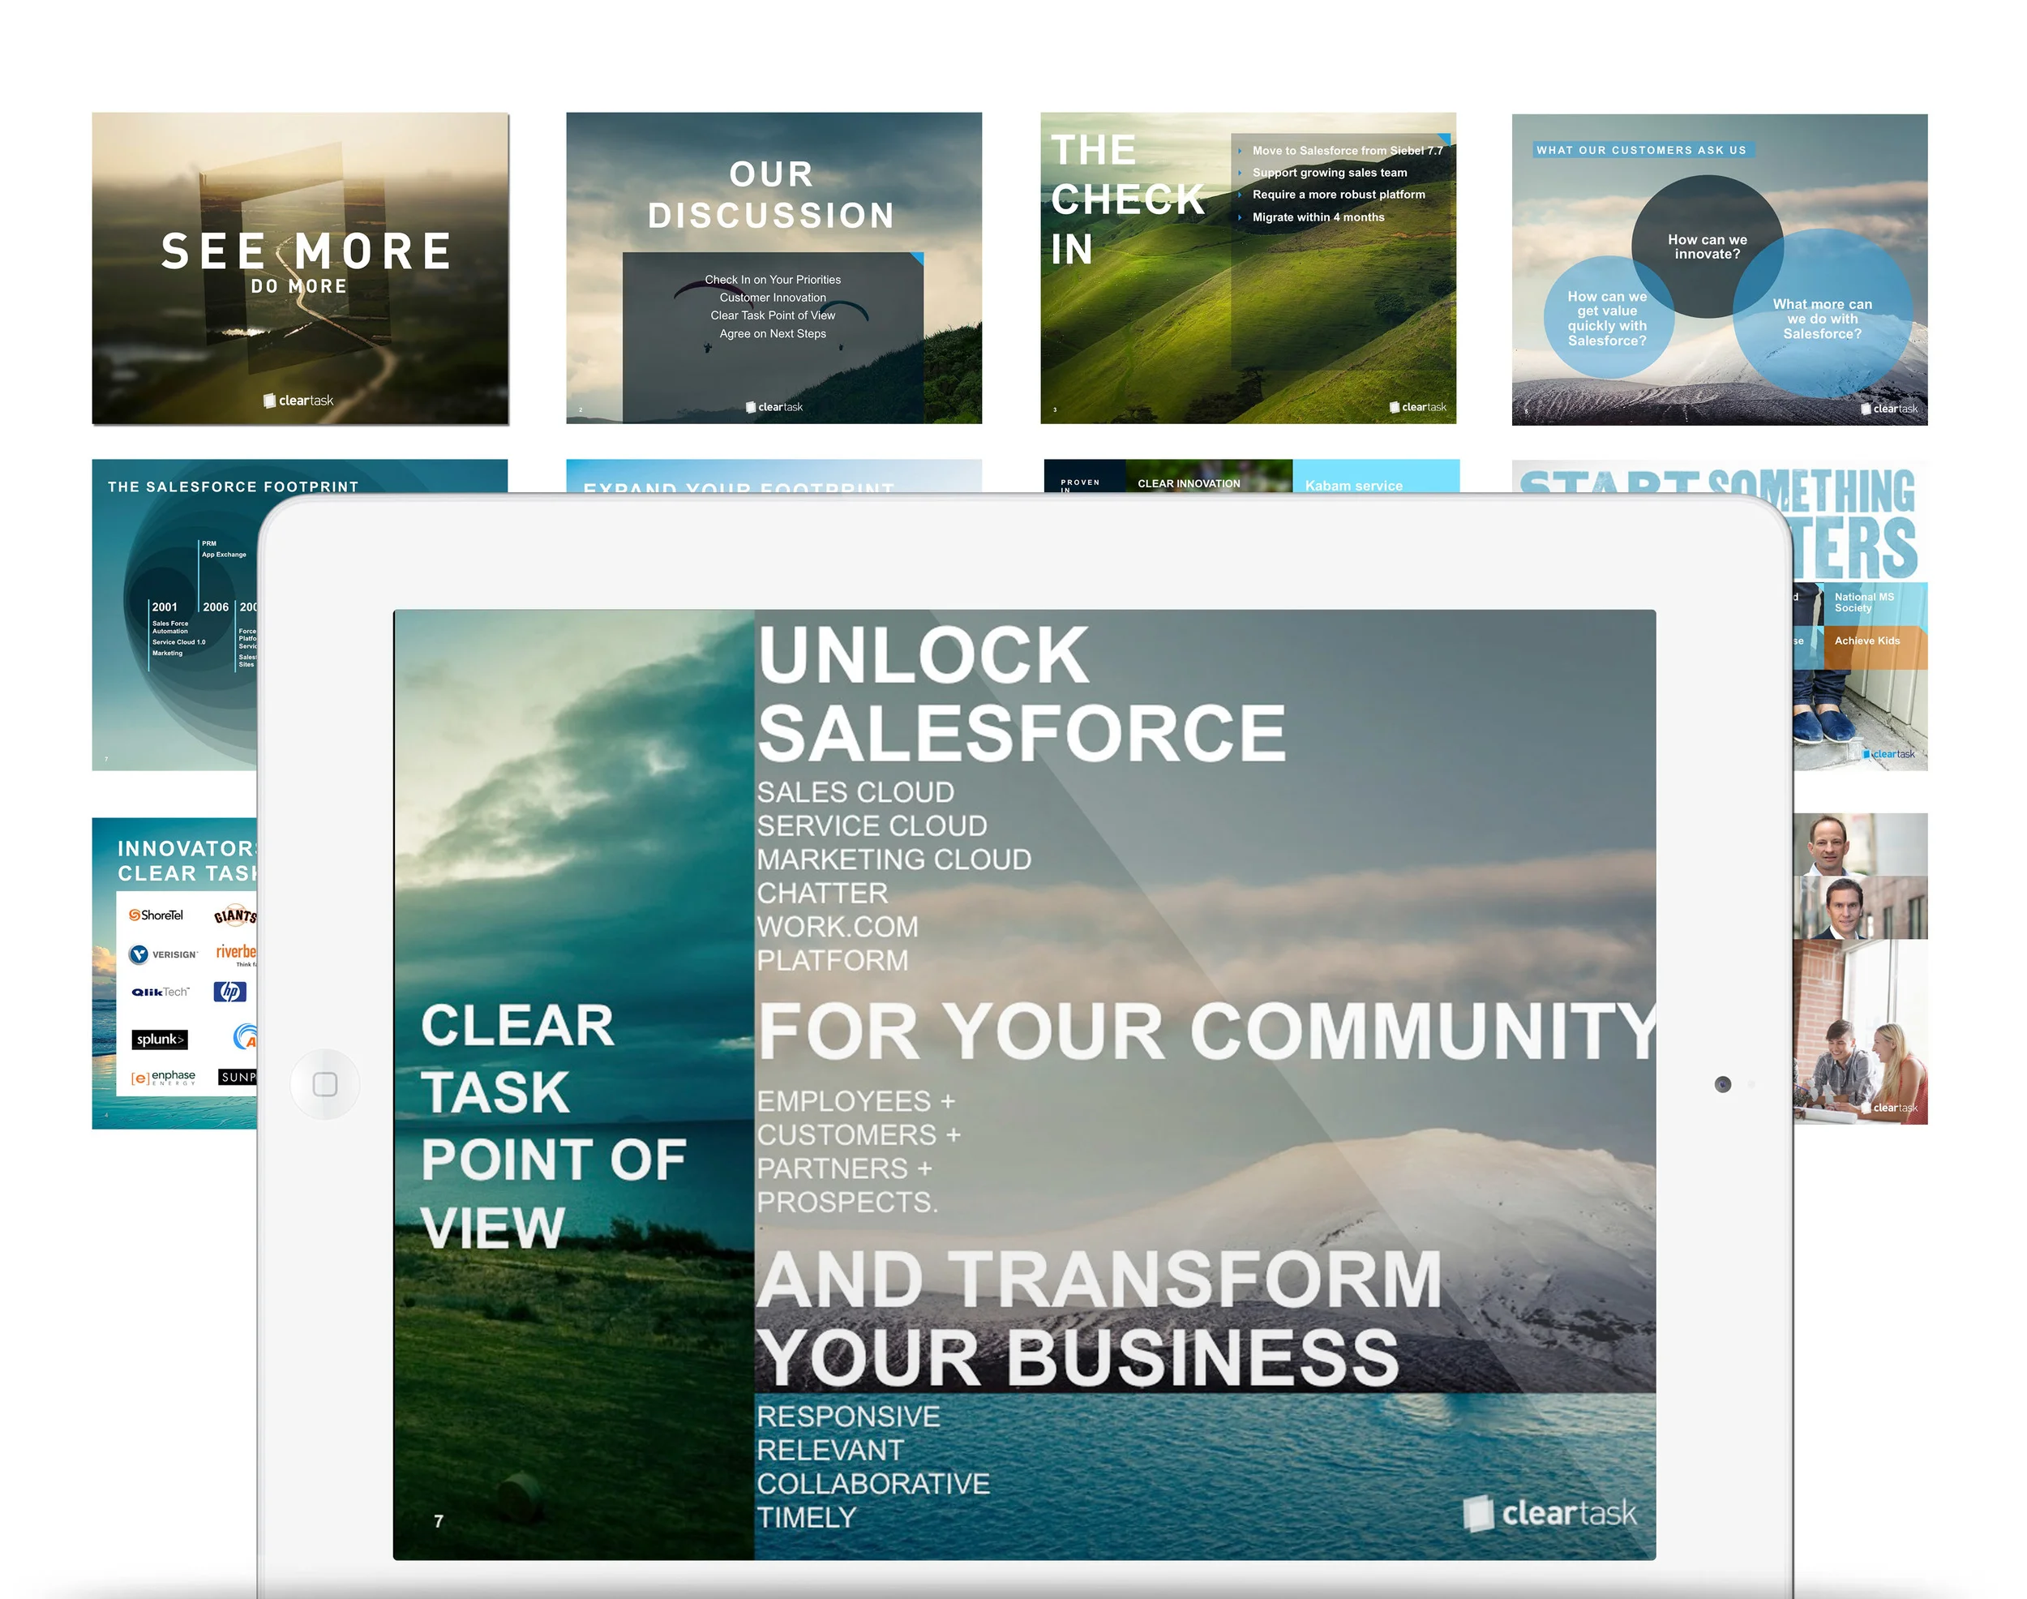The height and width of the screenshot is (1599, 2027).
Task: Click the Achieve Kids tile
Action: (1875, 647)
